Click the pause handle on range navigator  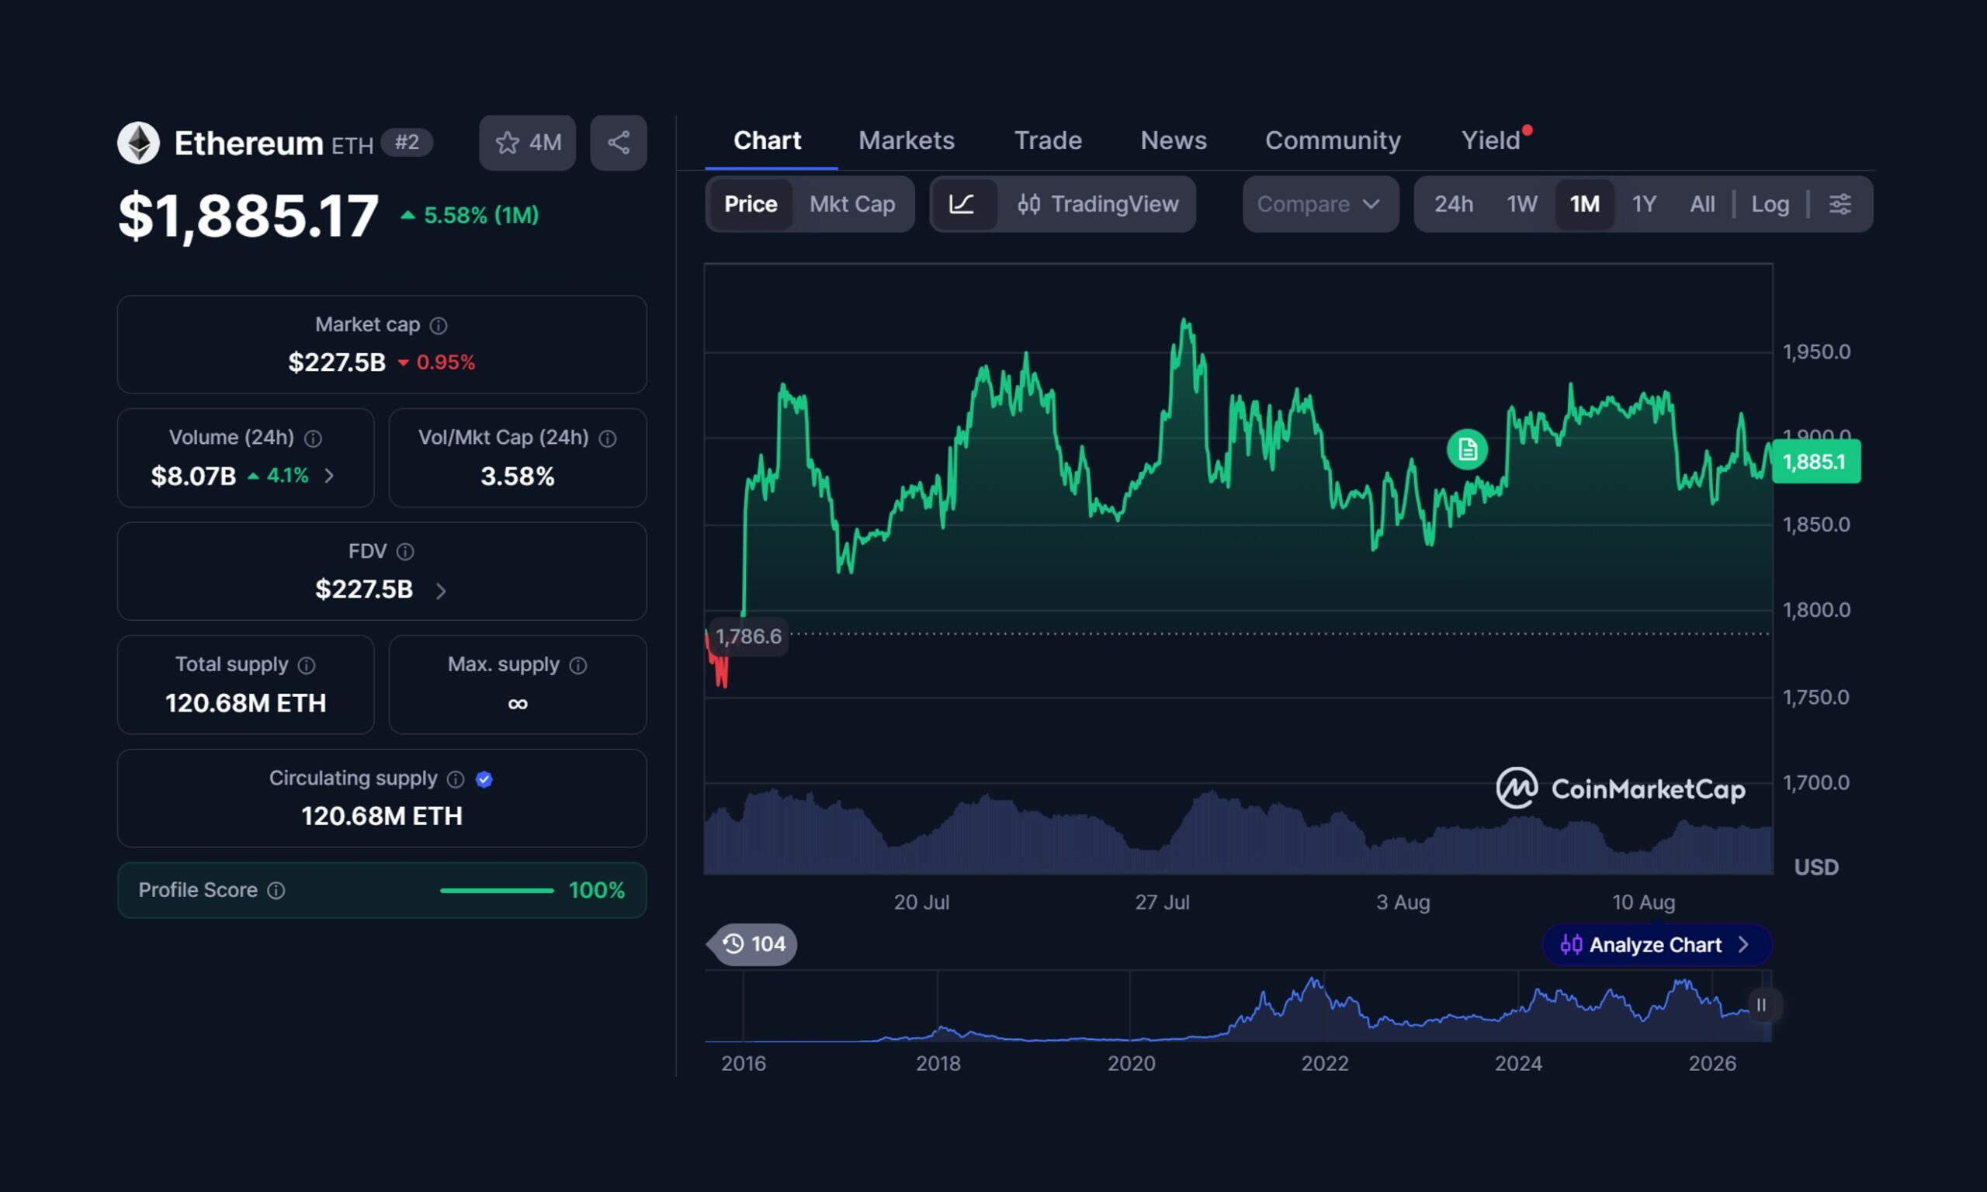click(1761, 1005)
